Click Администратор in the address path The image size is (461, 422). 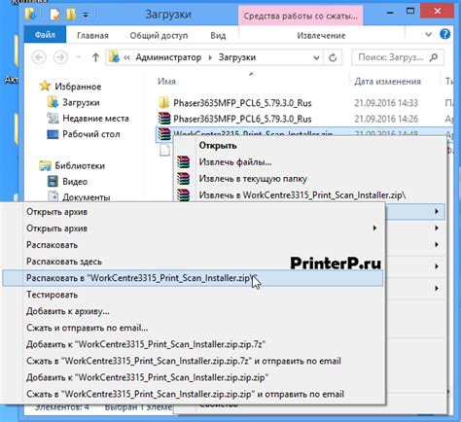pyautogui.click(x=168, y=57)
